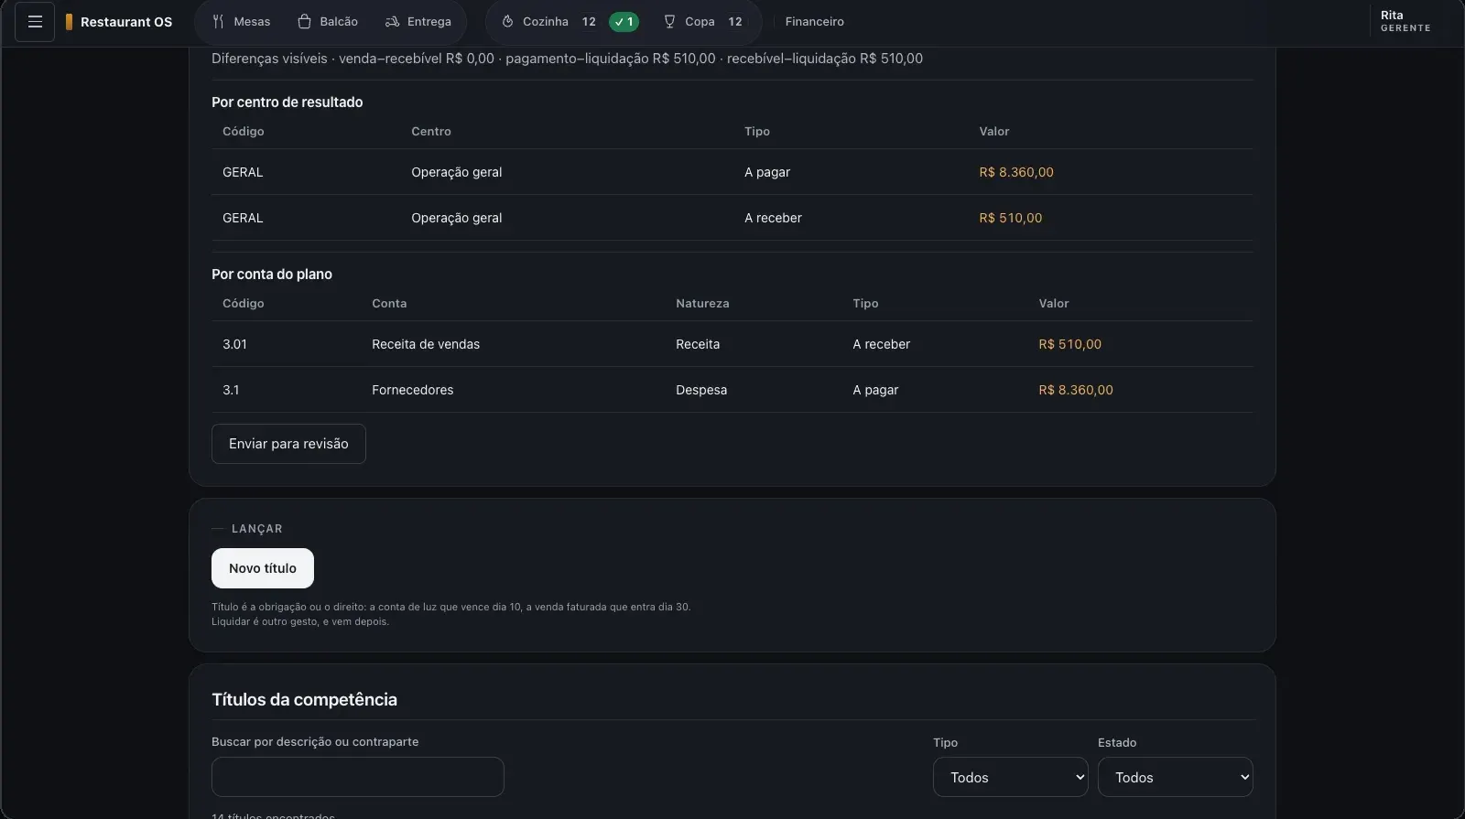Click the Receita cell in the 3.01 row
Image resolution: width=1465 pixels, height=819 pixels.
click(x=698, y=344)
